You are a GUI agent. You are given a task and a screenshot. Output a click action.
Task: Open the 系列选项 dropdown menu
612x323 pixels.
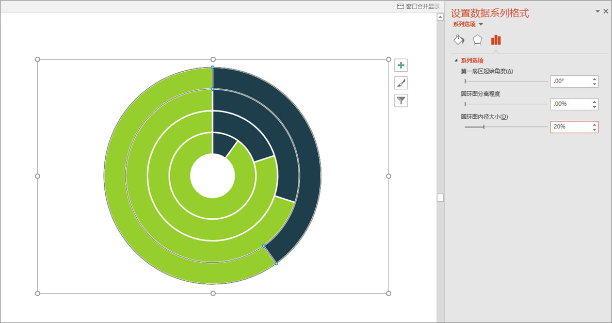click(x=481, y=24)
